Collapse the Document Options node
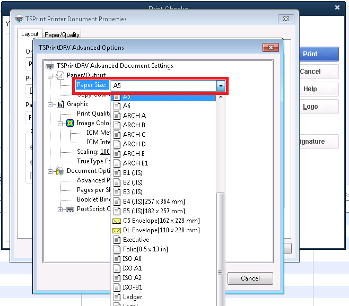Screen dimensions: 349x306 click(50, 171)
